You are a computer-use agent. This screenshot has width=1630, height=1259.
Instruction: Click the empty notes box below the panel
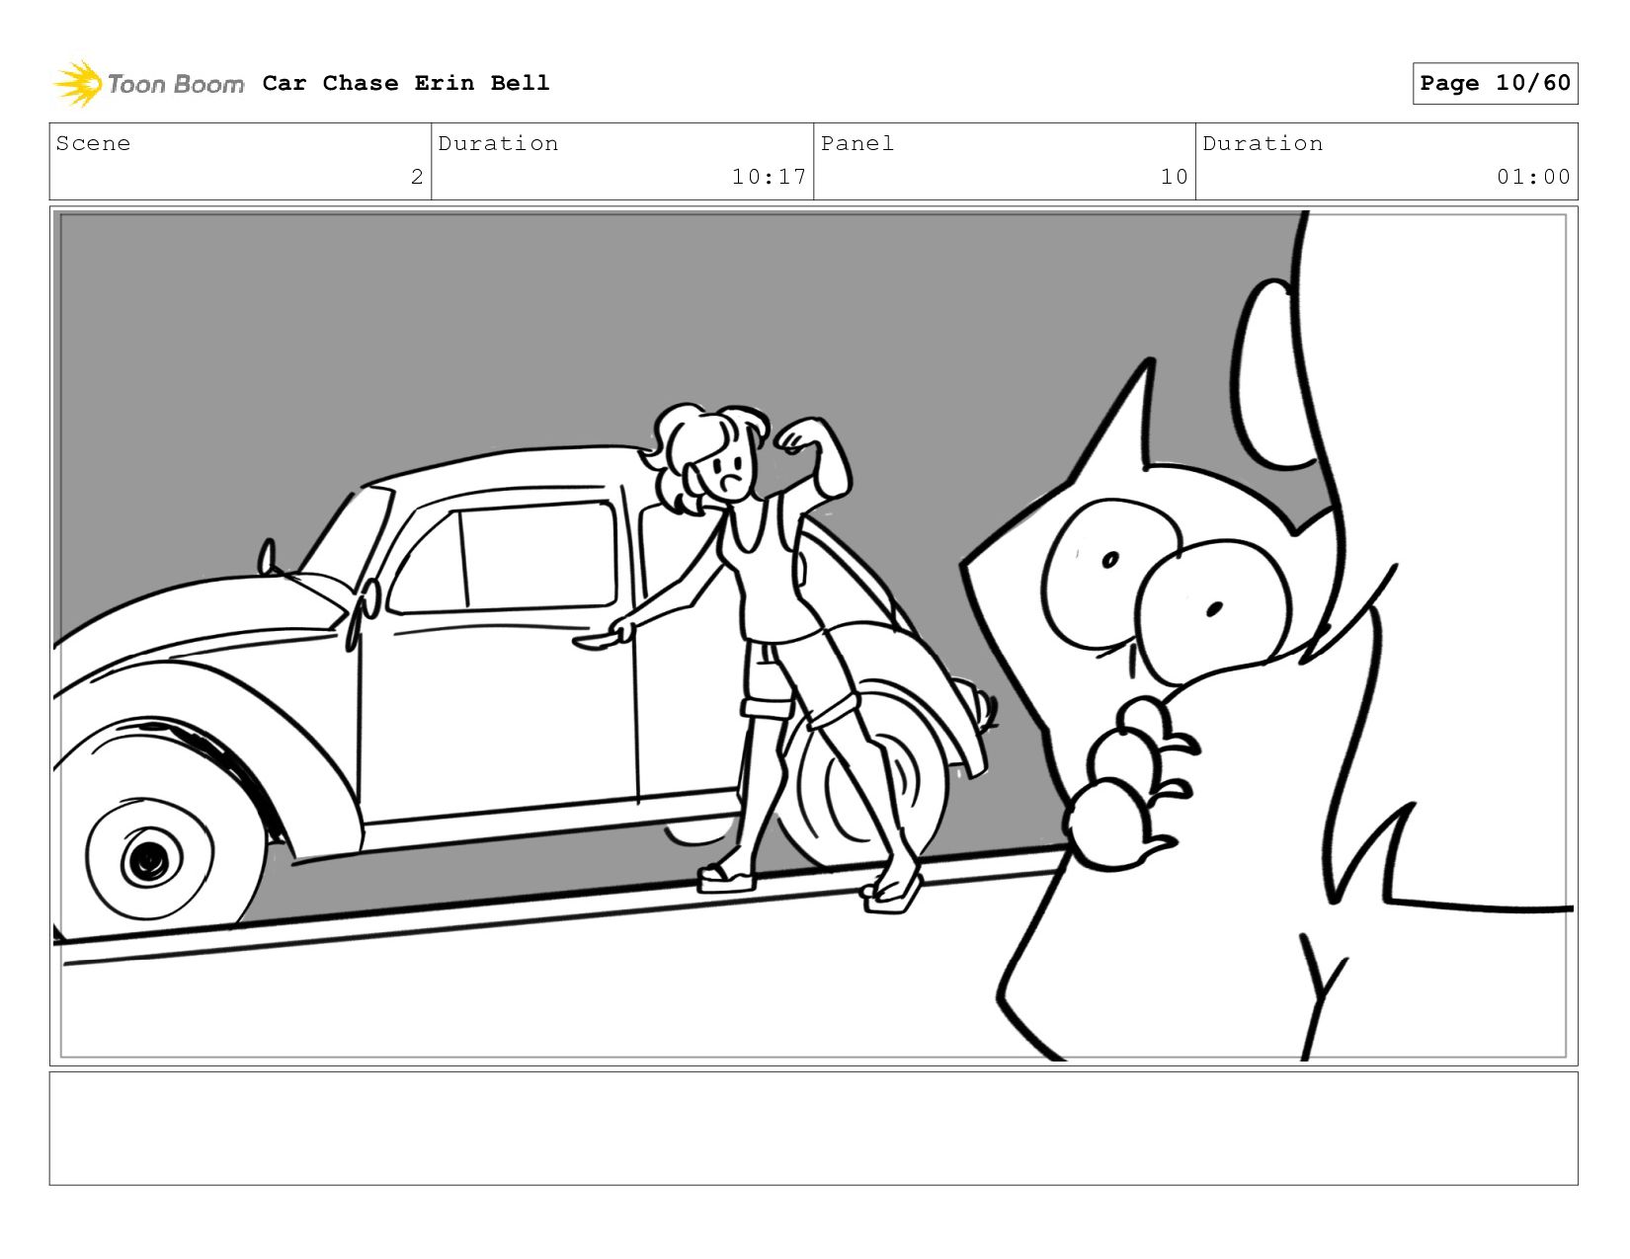pyautogui.click(x=813, y=1128)
